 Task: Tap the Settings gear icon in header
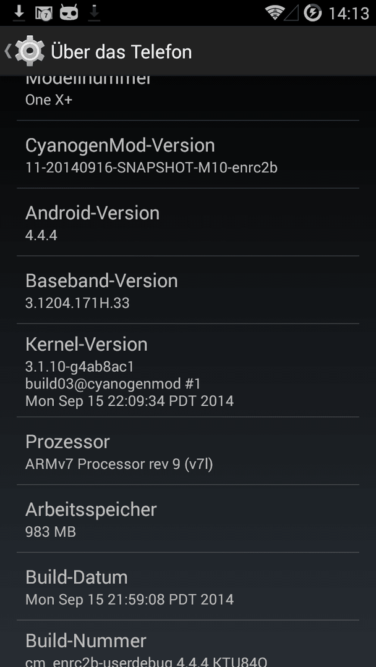point(30,51)
